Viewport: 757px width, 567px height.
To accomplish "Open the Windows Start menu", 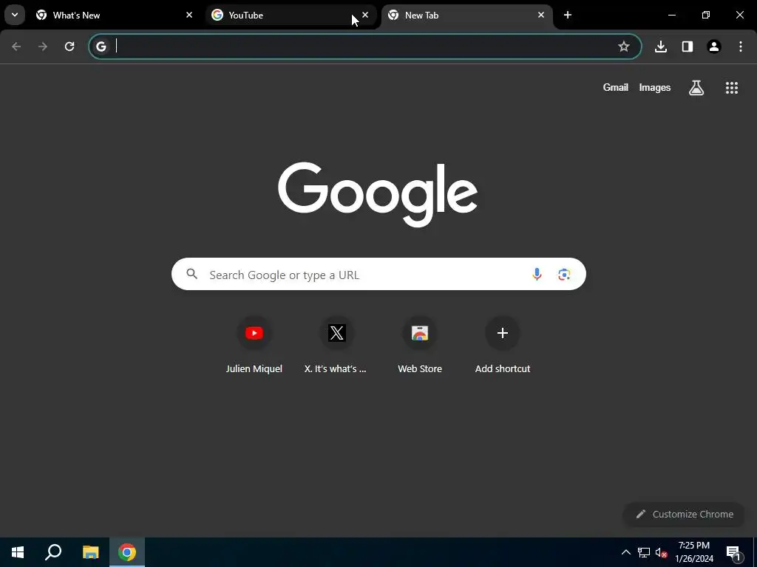I will pos(18,552).
